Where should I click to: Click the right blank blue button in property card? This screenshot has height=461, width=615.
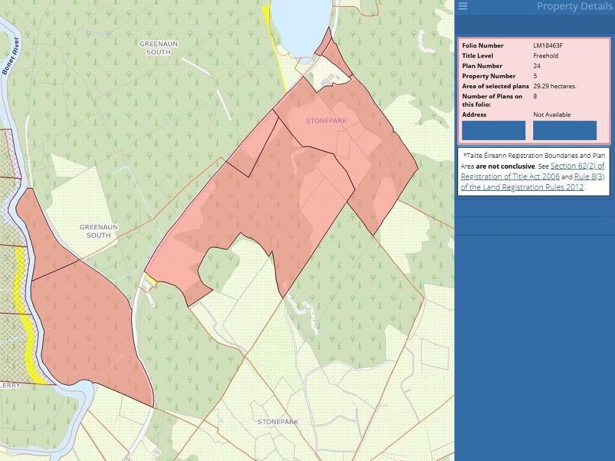pyautogui.click(x=565, y=130)
